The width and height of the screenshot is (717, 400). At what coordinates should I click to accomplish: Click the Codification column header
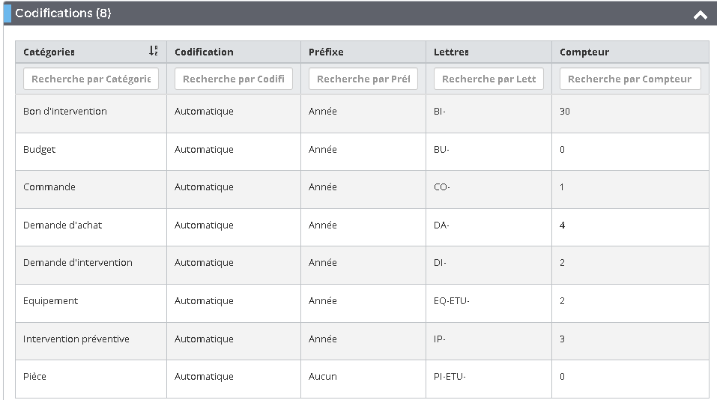point(204,52)
